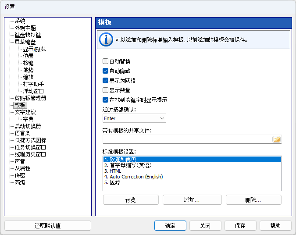Click the 保存 button
Screen dimensions: 296x235
240,226
